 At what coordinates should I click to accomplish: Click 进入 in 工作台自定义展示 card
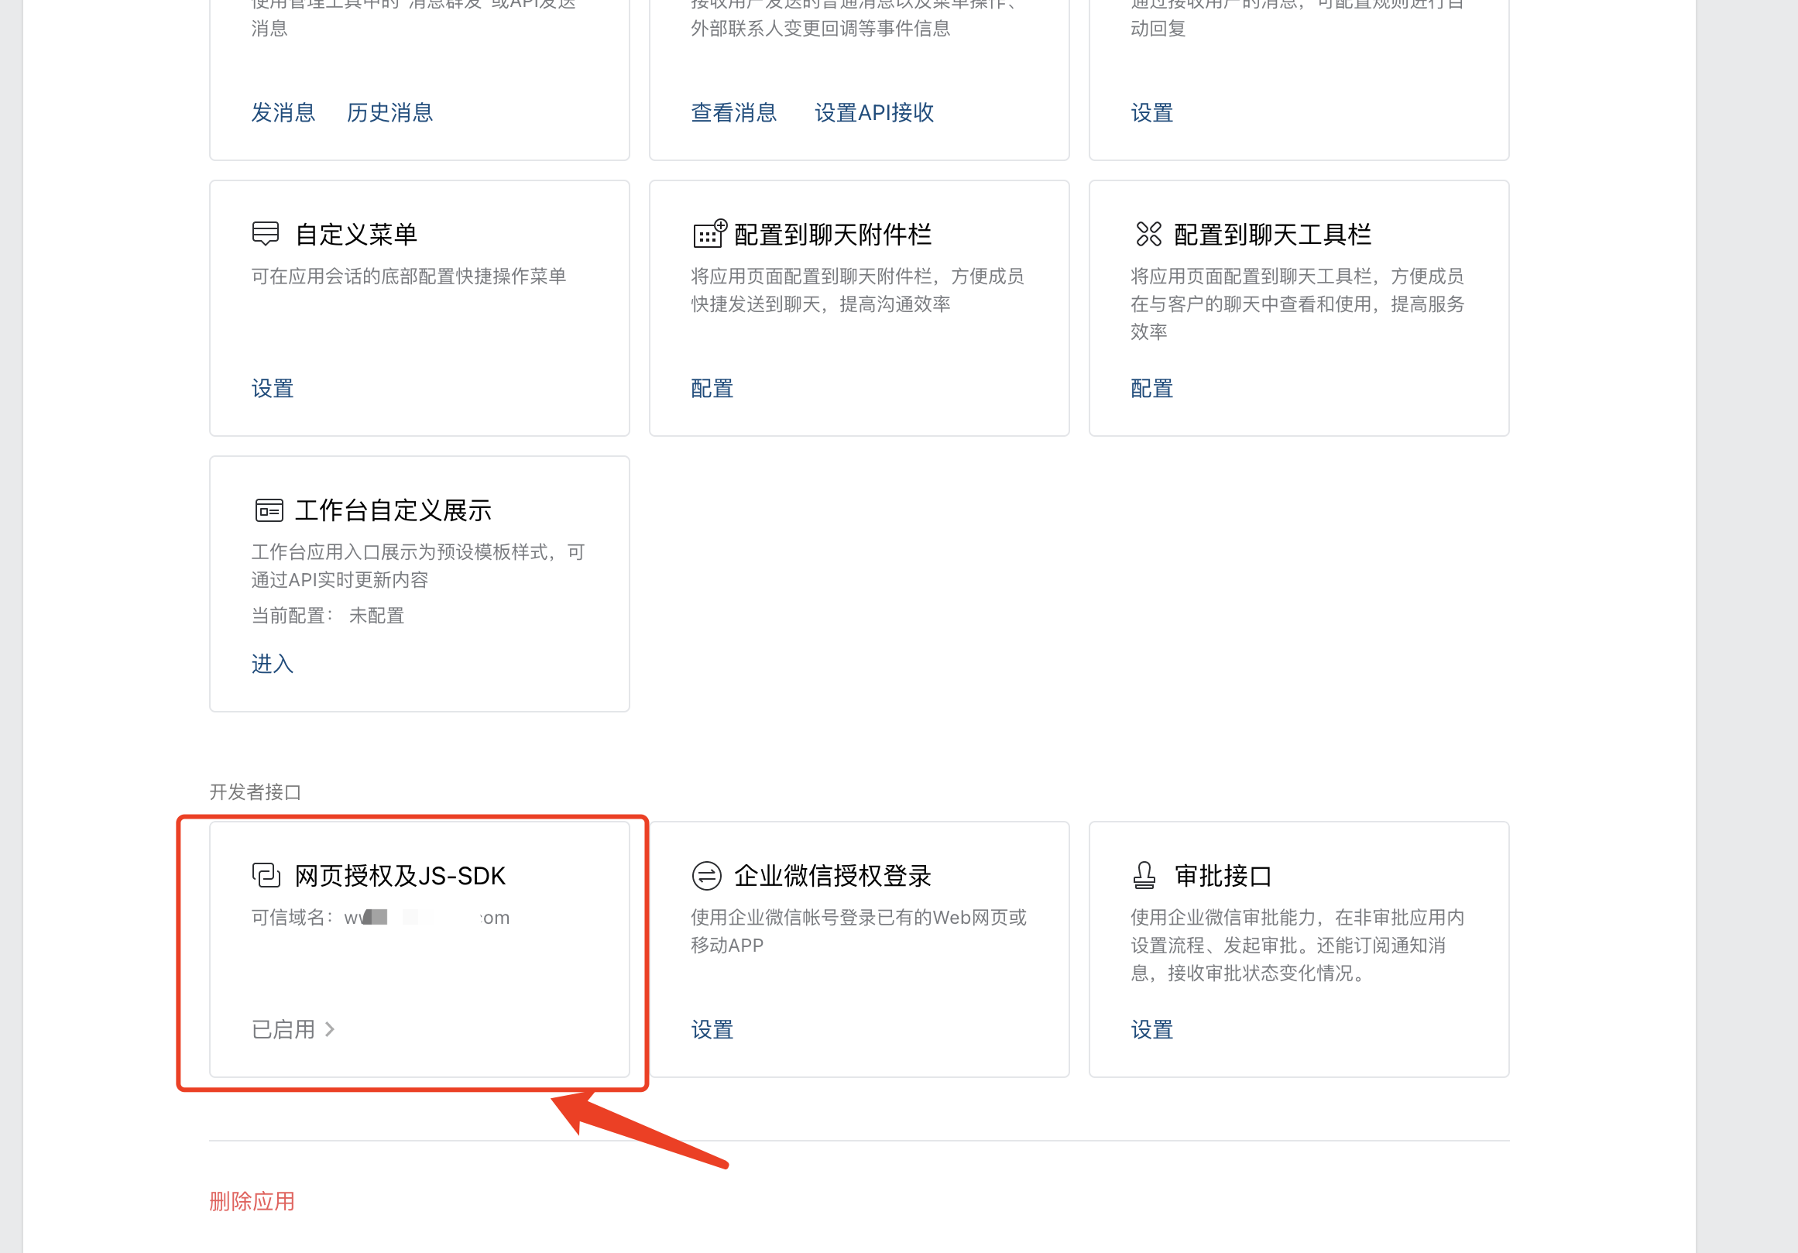click(272, 664)
